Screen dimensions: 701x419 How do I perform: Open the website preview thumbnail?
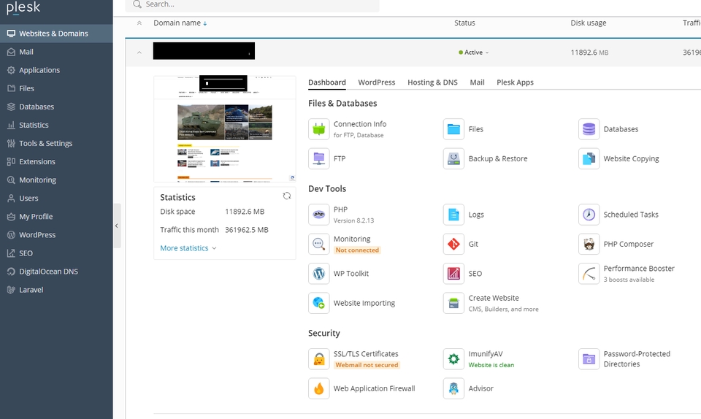[224, 129]
